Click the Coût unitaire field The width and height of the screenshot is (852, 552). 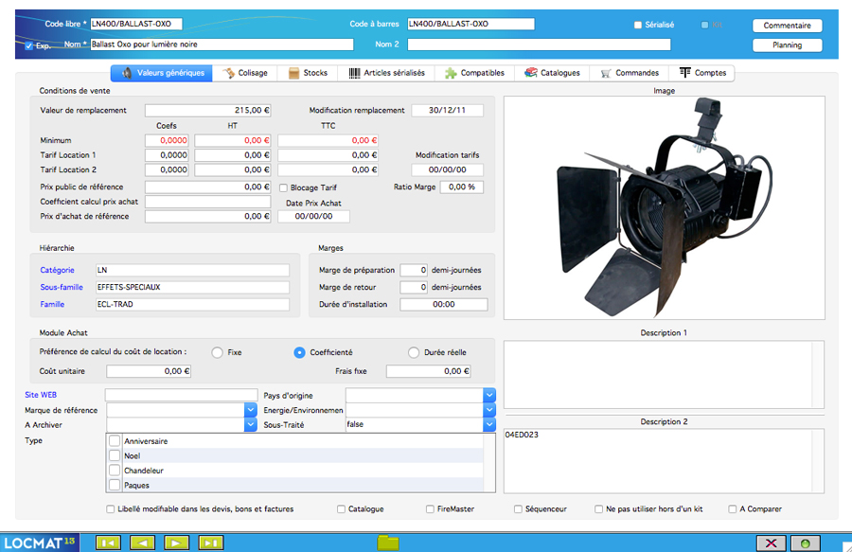coord(149,371)
